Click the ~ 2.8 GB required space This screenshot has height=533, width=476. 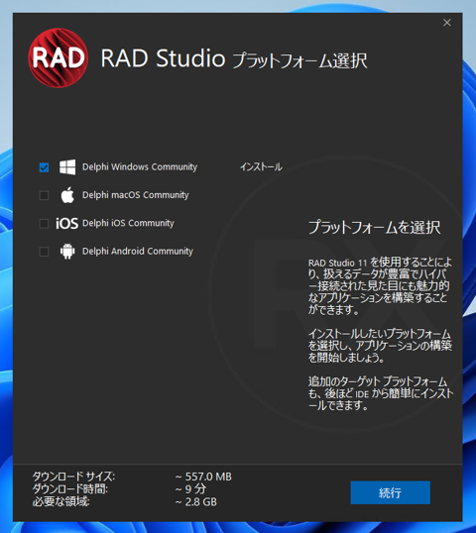click(196, 501)
